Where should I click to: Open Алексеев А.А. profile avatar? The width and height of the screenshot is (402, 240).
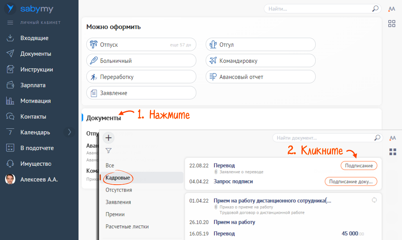coord(10,180)
